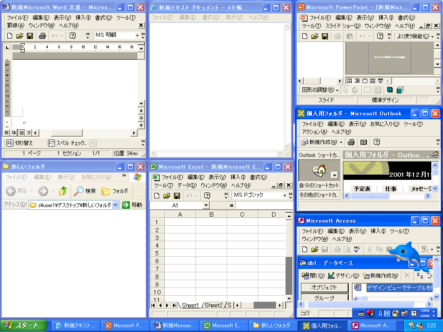
Task: Open 自分のショートカット group in Outlook
Action: (x=319, y=185)
